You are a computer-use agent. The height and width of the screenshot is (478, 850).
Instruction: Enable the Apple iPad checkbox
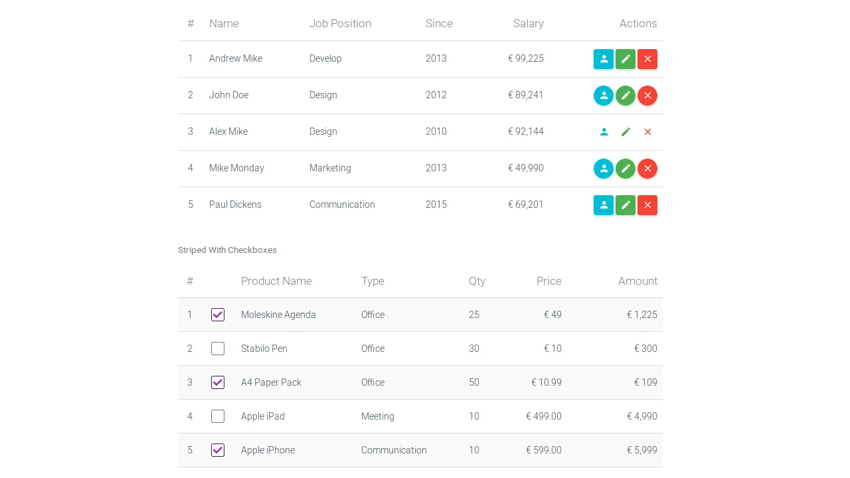pyautogui.click(x=218, y=416)
